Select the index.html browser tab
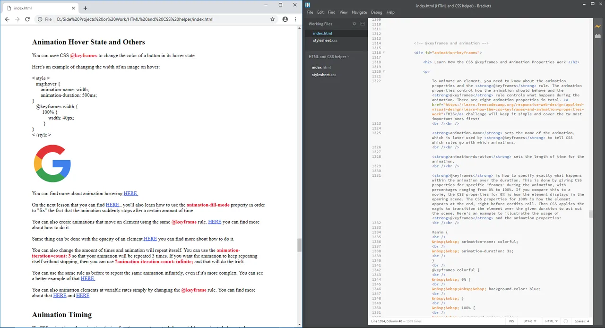 pos(40,8)
